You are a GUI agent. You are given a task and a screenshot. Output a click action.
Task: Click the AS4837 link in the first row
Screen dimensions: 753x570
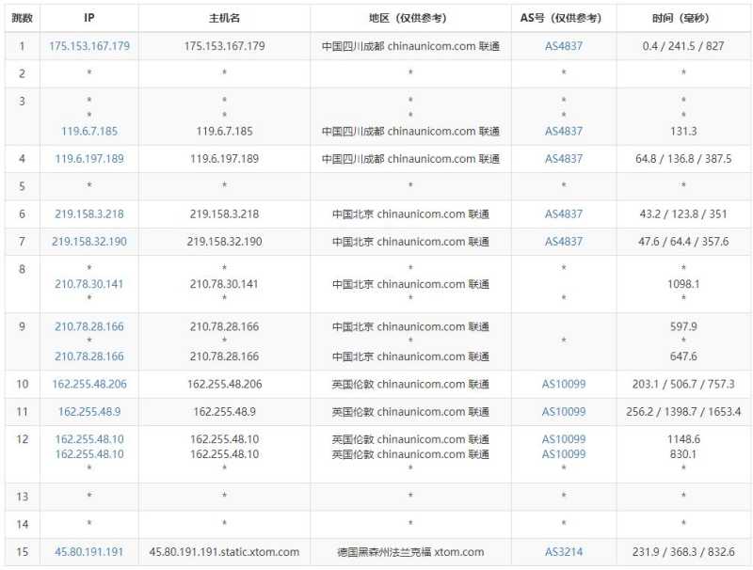563,44
